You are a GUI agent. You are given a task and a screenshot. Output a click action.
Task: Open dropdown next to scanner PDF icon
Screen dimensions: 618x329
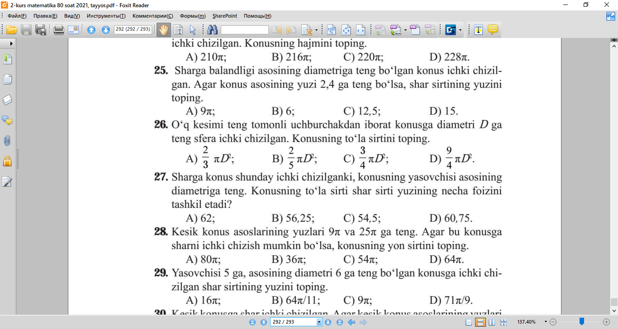(405, 30)
